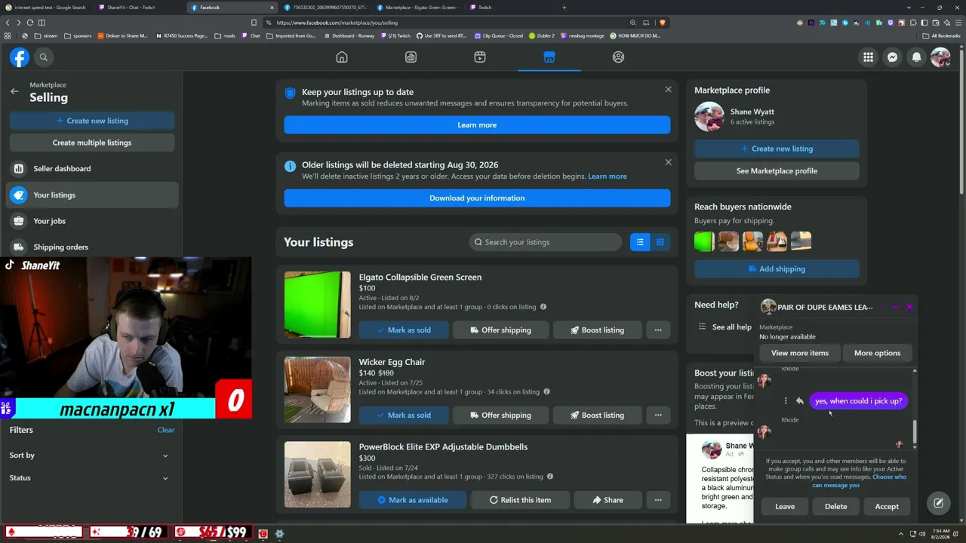The width and height of the screenshot is (966, 543).
Task: Switch listings to grid view
Action: click(x=660, y=242)
